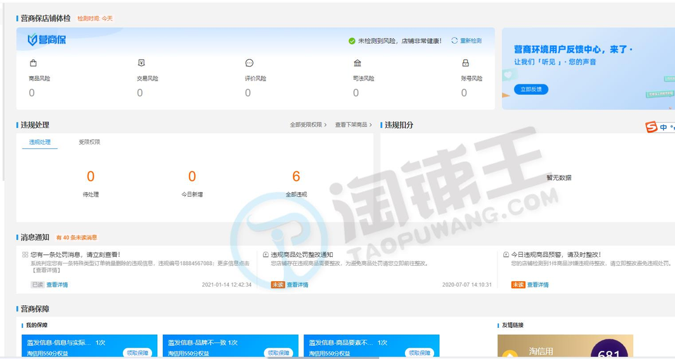This screenshot has width=675, height=359.
Task: Open the 淘信用 681 score card
Action: 565,346
